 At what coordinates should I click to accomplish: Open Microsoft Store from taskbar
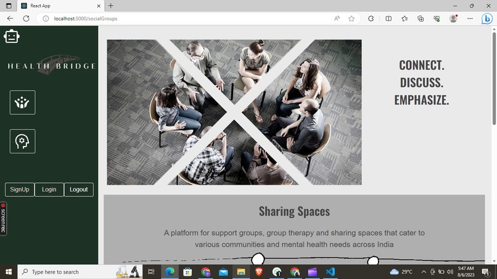tap(187, 272)
